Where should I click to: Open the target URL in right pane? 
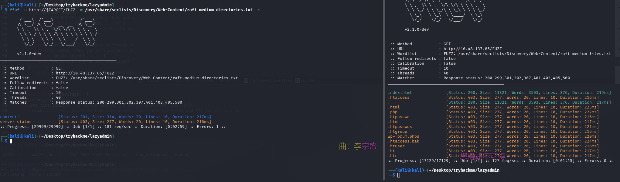click(x=472, y=49)
